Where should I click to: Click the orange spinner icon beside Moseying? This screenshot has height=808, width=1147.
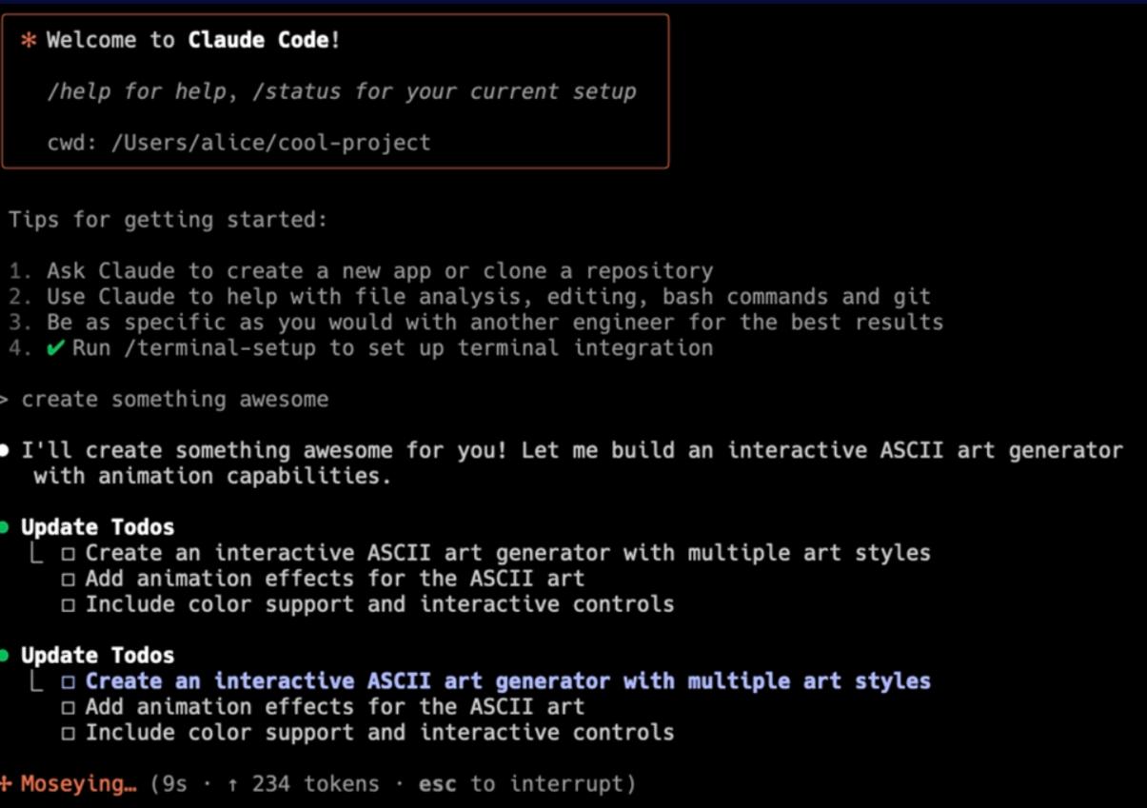6,784
